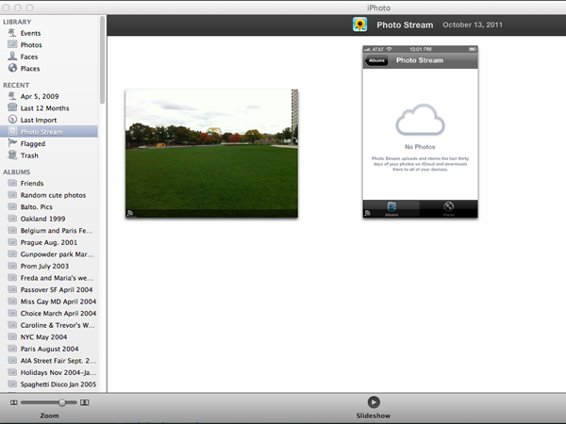Open the Flagged list

click(49, 143)
